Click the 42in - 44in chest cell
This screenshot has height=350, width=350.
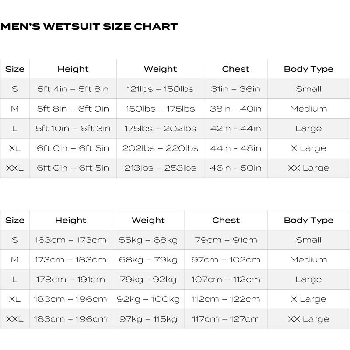[x=235, y=129]
